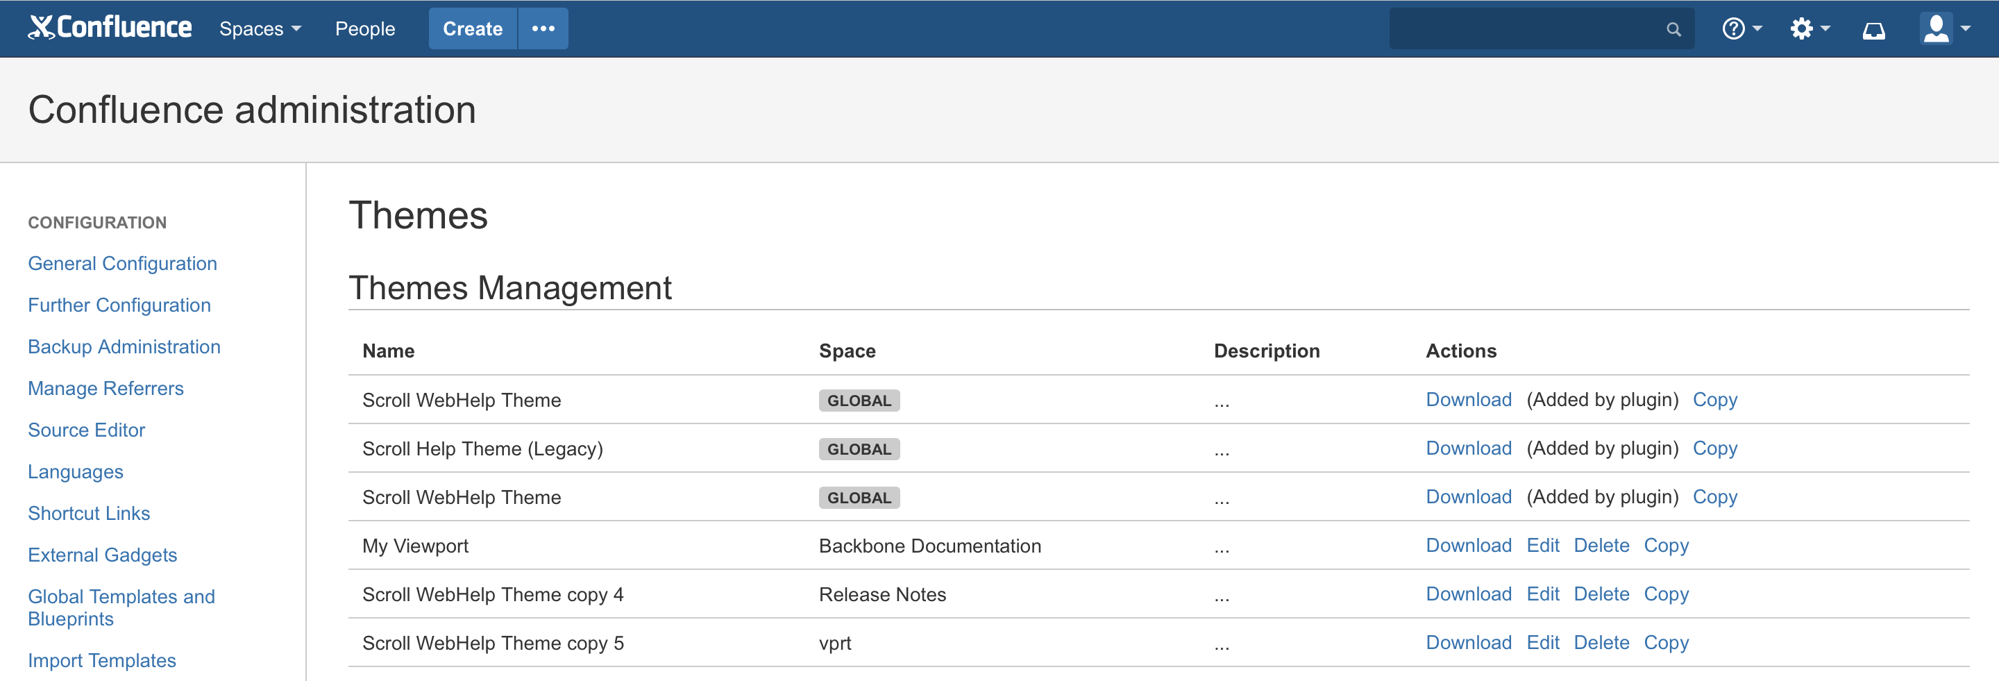Screen dimensions: 1999x681
Task: Copy the Scroll WebHelp Theme copy 5
Action: point(1665,642)
